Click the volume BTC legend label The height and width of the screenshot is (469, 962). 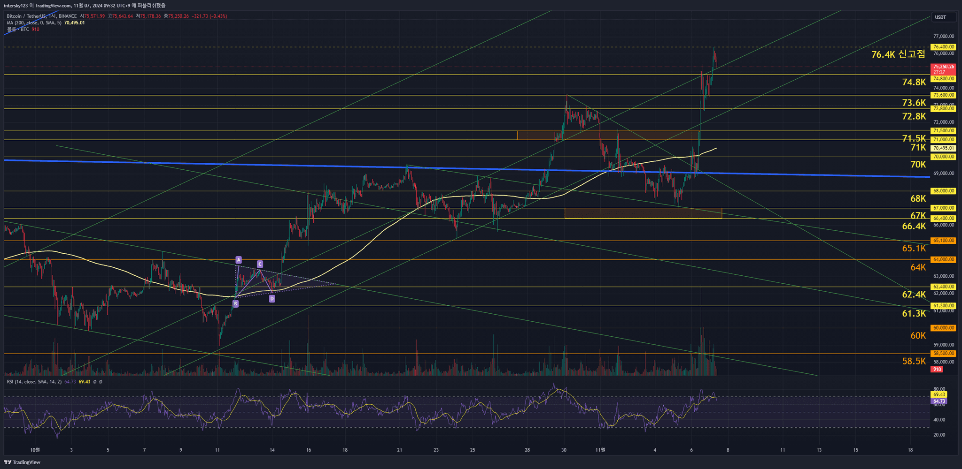tap(19, 30)
